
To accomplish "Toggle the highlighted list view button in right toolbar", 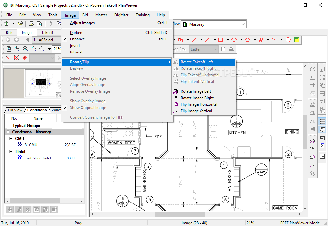I will click(x=322, y=121).
